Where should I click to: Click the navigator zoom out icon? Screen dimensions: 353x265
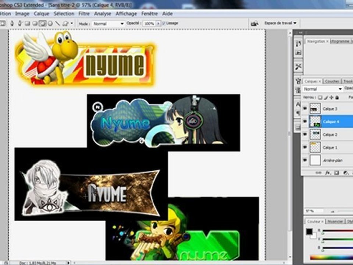coord(333,211)
